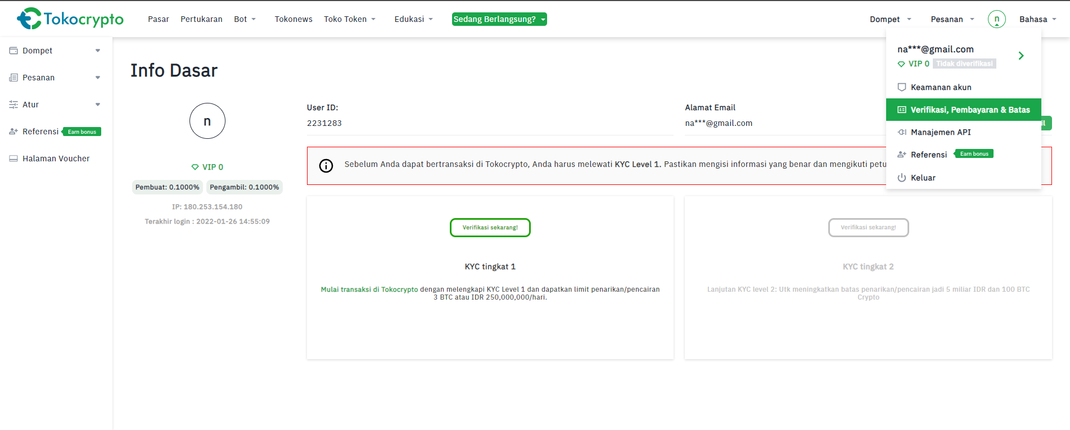Click the Earn bonus badge in account menu
This screenshot has width=1070, height=430.
pos(974,154)
